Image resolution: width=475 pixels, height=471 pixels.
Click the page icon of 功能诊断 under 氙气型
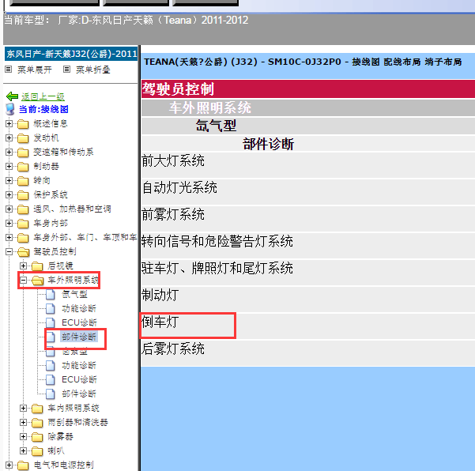click(51, 309)
